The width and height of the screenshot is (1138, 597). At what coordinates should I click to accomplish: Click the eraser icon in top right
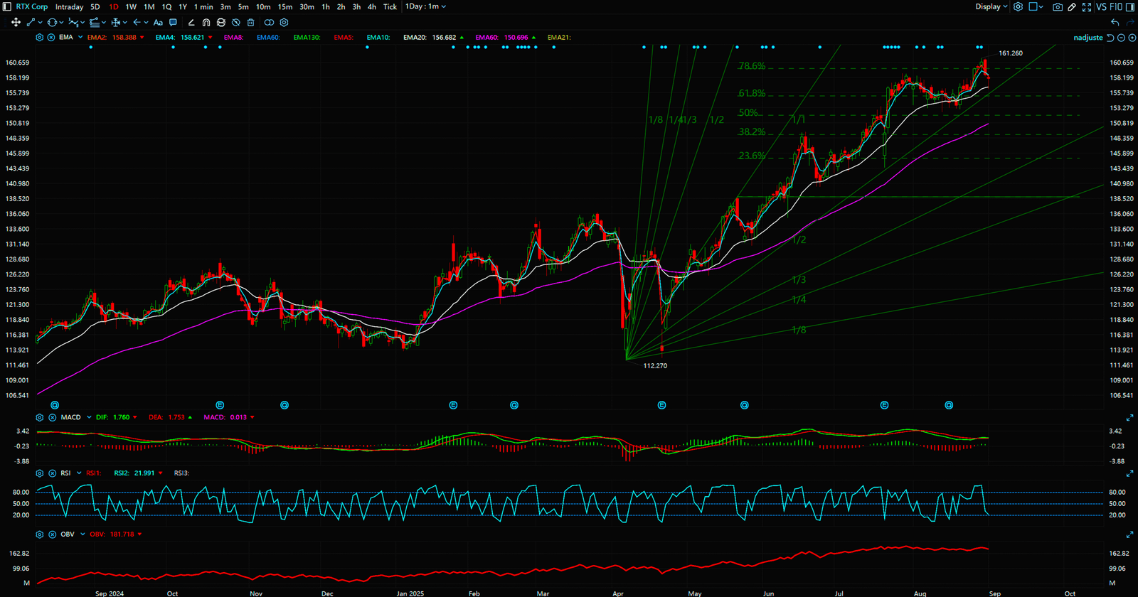tap(1072, 7)
